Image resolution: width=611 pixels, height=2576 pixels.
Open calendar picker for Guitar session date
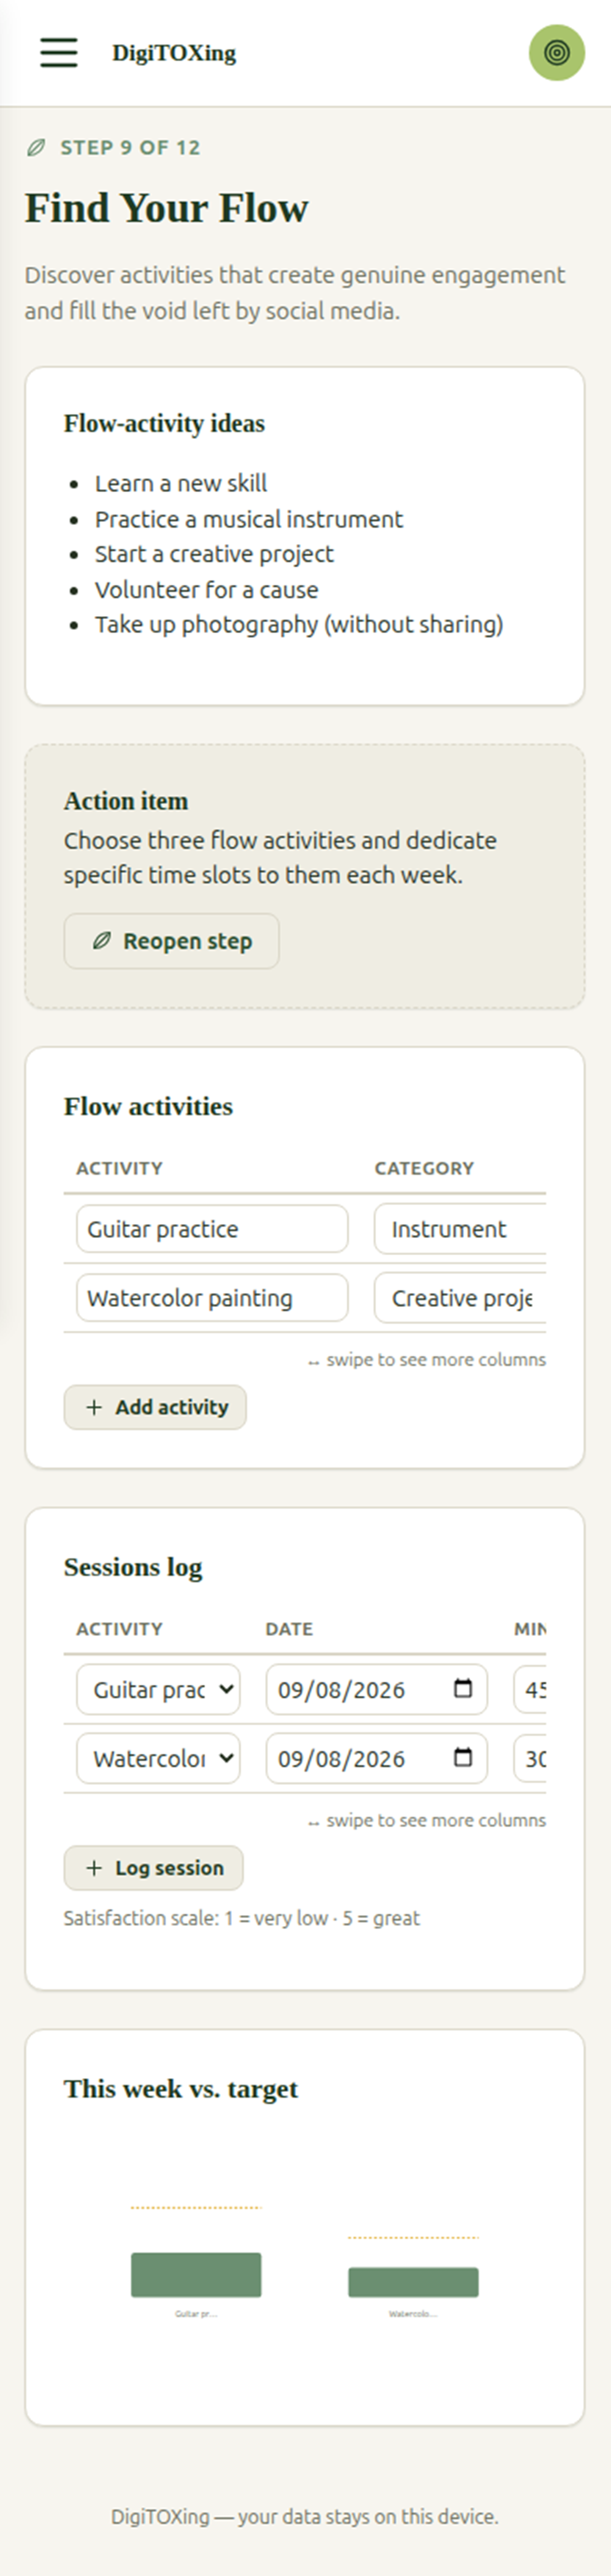point(463,1689)
